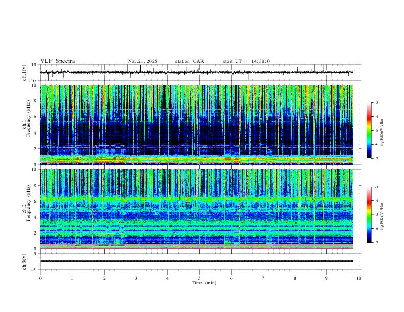Click time axis tick label "5"
404x312 pixels.
click(x=199, y=278)
